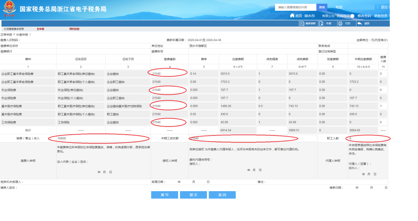Click the 登记注册类型 value field

368,51
